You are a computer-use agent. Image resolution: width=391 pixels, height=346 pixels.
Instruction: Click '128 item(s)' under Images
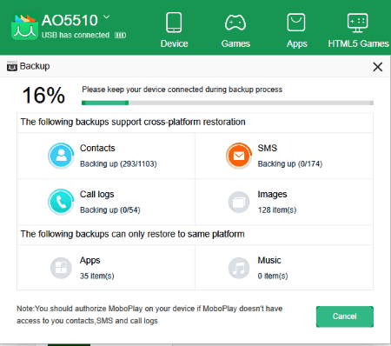coord(277,210)
